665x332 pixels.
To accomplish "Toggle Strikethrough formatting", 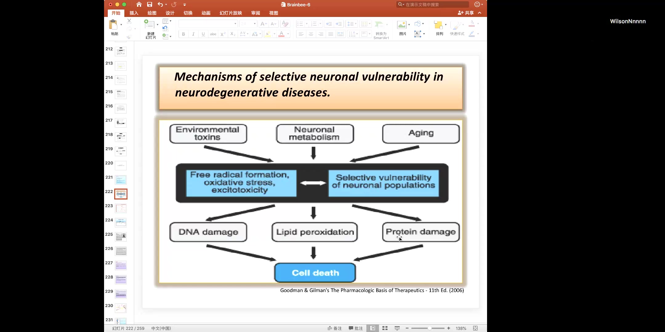I will pyautogui.click(x=213, y=34).
